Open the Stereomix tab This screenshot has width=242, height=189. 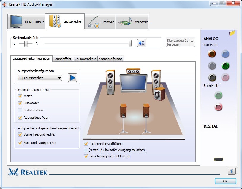click(x=132, y=22)
